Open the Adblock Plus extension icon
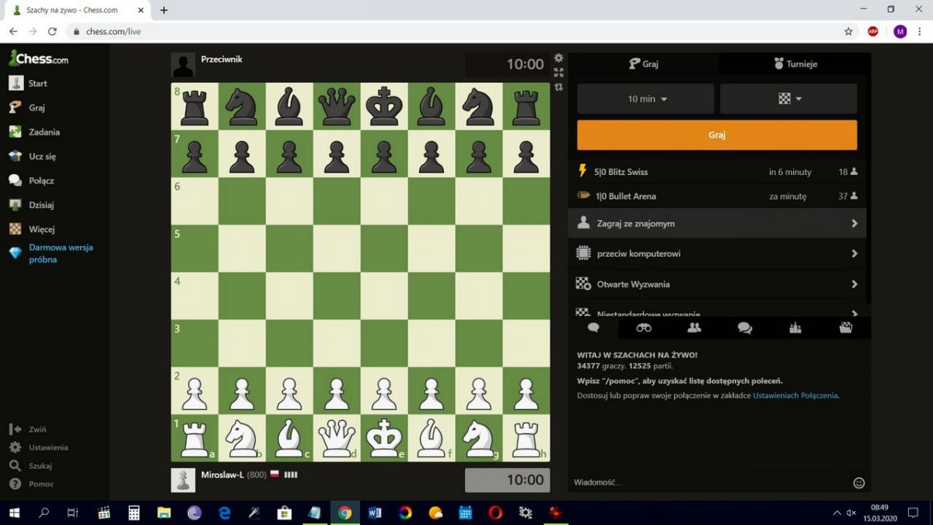 [x=873, y=31]
